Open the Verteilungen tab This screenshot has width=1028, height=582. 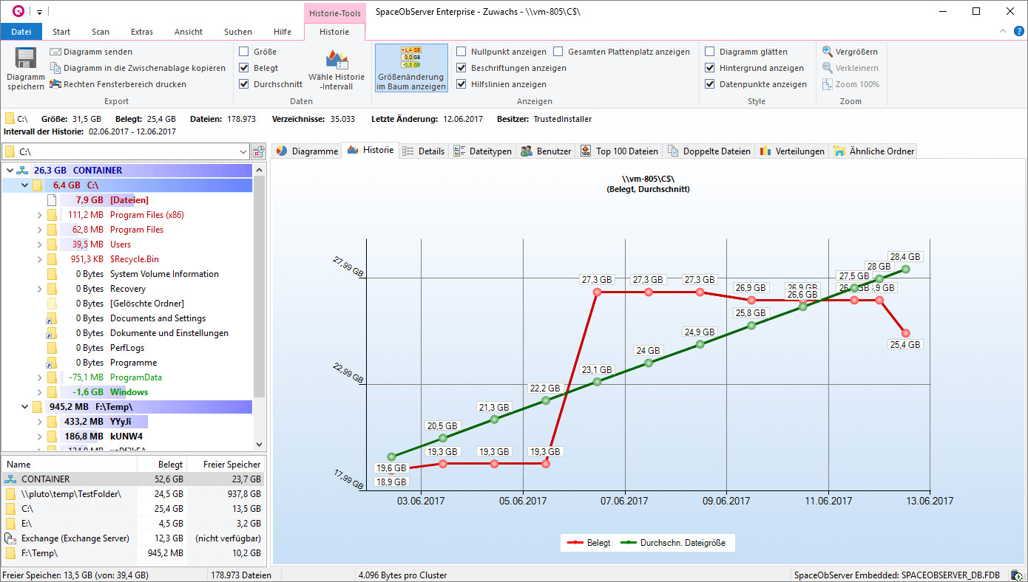coord(791,151)
